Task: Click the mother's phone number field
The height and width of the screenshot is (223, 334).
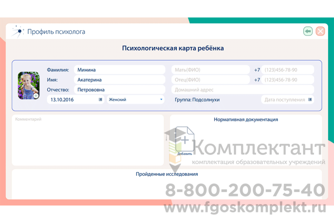Action: (287, 70)
